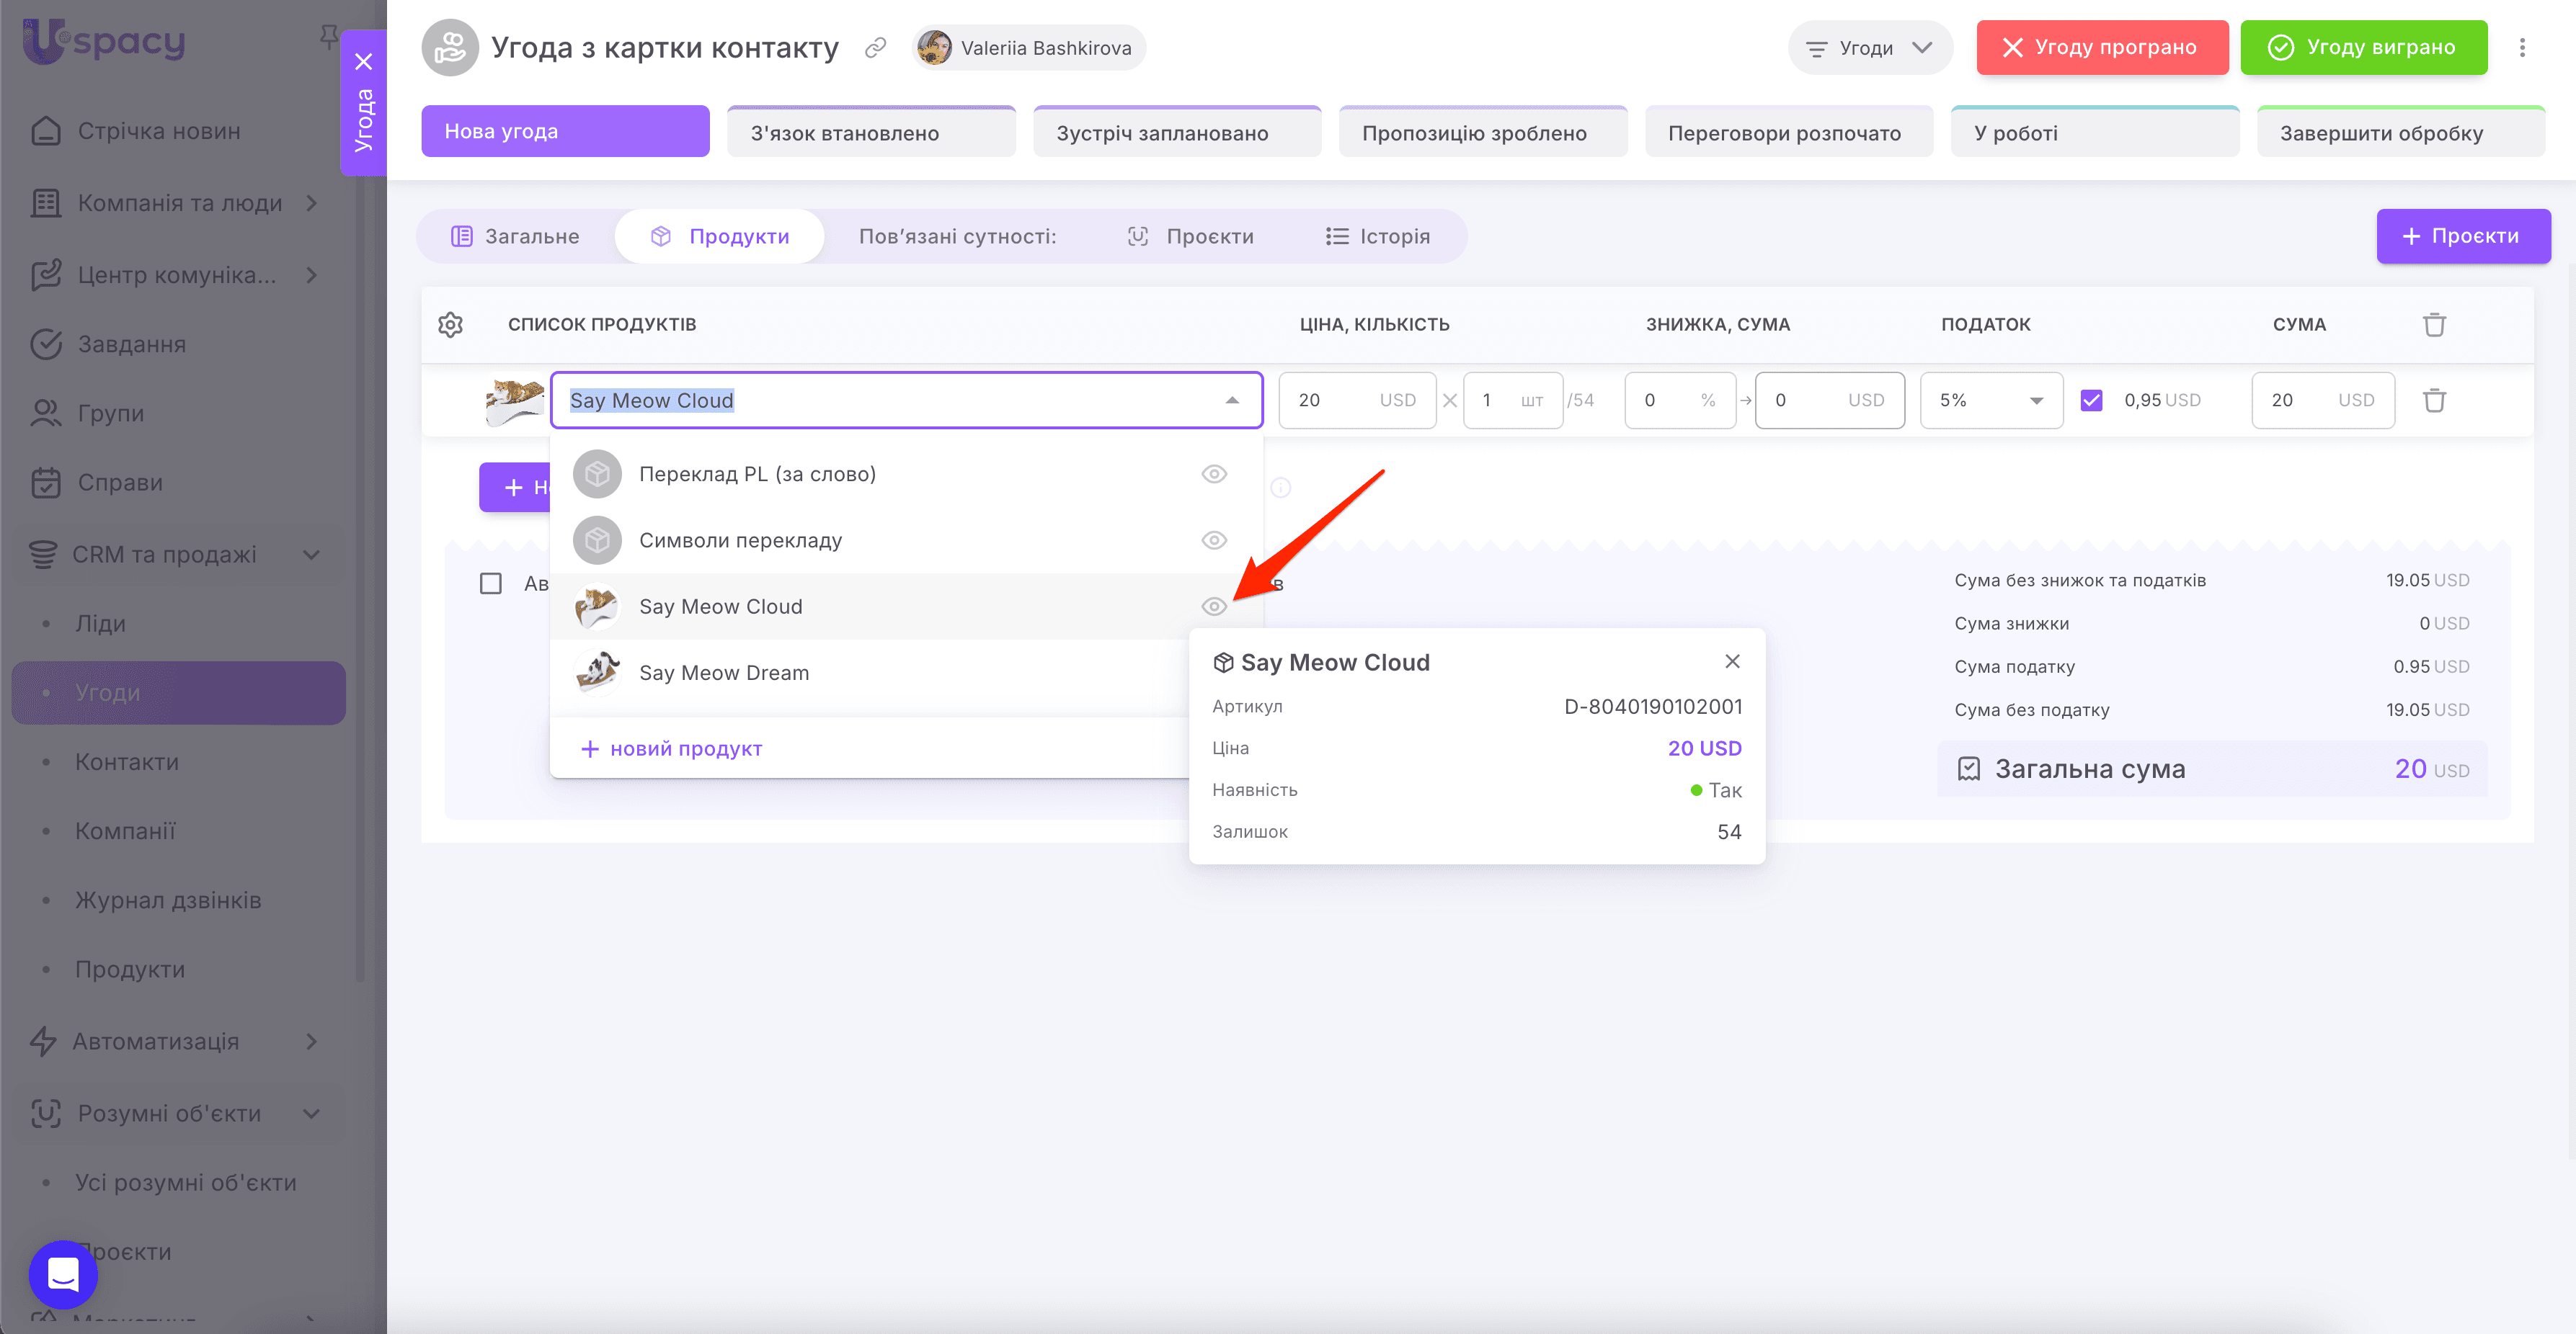2576x1334 pixels.
Task: Copy deal link via the chain icon
Action: (875, 48)
